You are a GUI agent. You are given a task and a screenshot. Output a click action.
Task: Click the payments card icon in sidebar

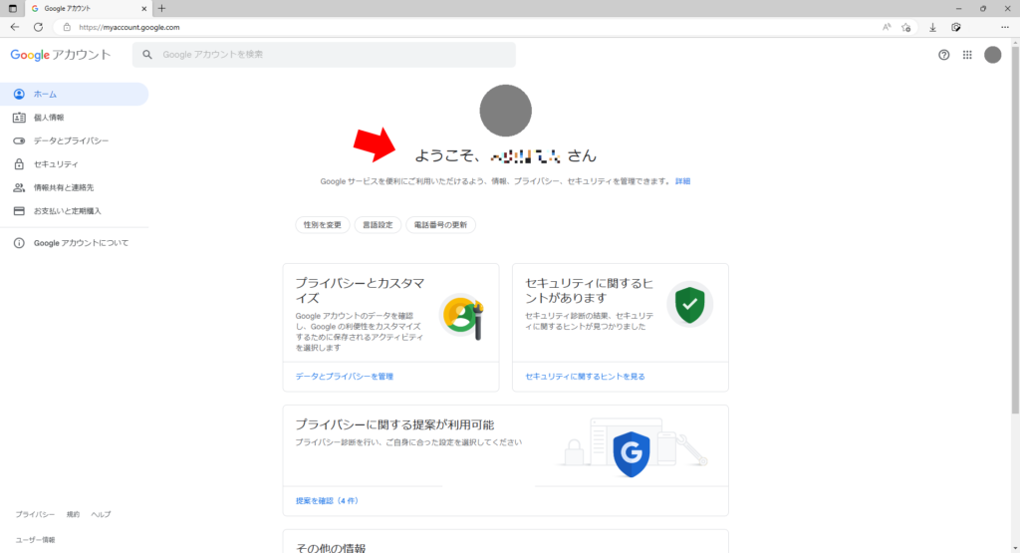point(19,211)
